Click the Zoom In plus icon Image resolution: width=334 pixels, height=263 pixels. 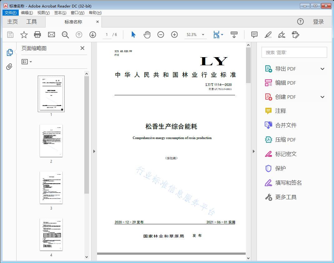(x=174, y=35)
